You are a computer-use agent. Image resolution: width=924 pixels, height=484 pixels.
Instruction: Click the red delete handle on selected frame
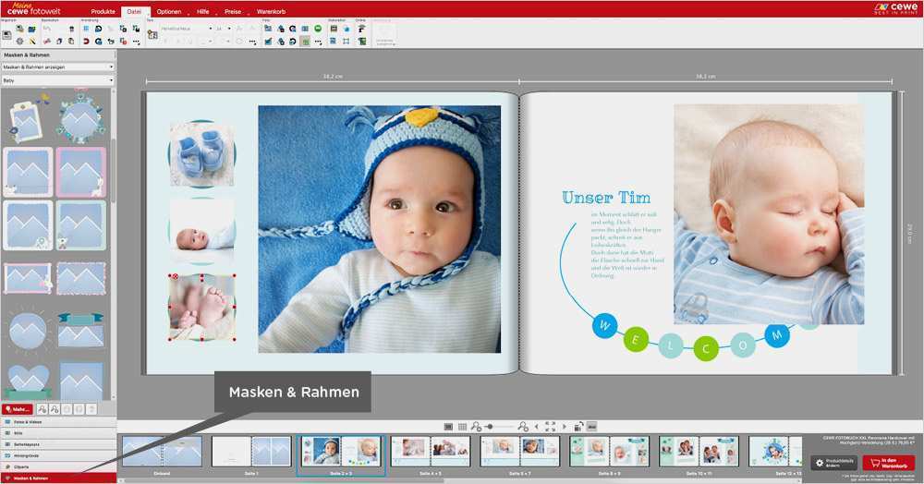(174, 276)
